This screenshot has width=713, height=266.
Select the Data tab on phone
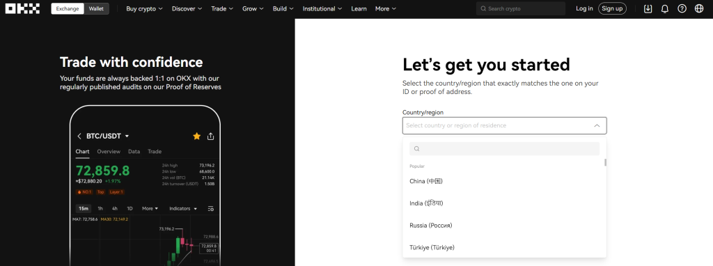coord(134,151)
